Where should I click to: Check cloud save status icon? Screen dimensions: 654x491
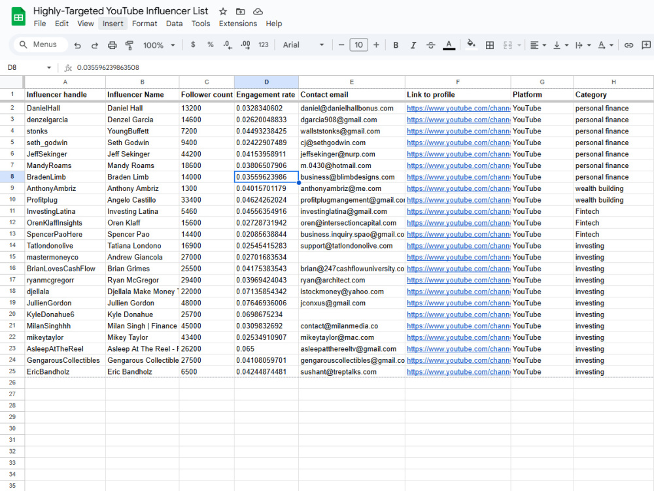pos(258,11)
